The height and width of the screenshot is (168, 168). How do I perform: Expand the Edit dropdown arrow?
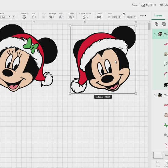click(35, 17)
